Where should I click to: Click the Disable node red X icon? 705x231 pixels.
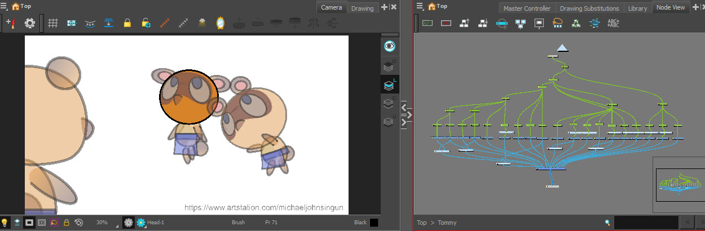pyautogui.click(x=446, y=23)
